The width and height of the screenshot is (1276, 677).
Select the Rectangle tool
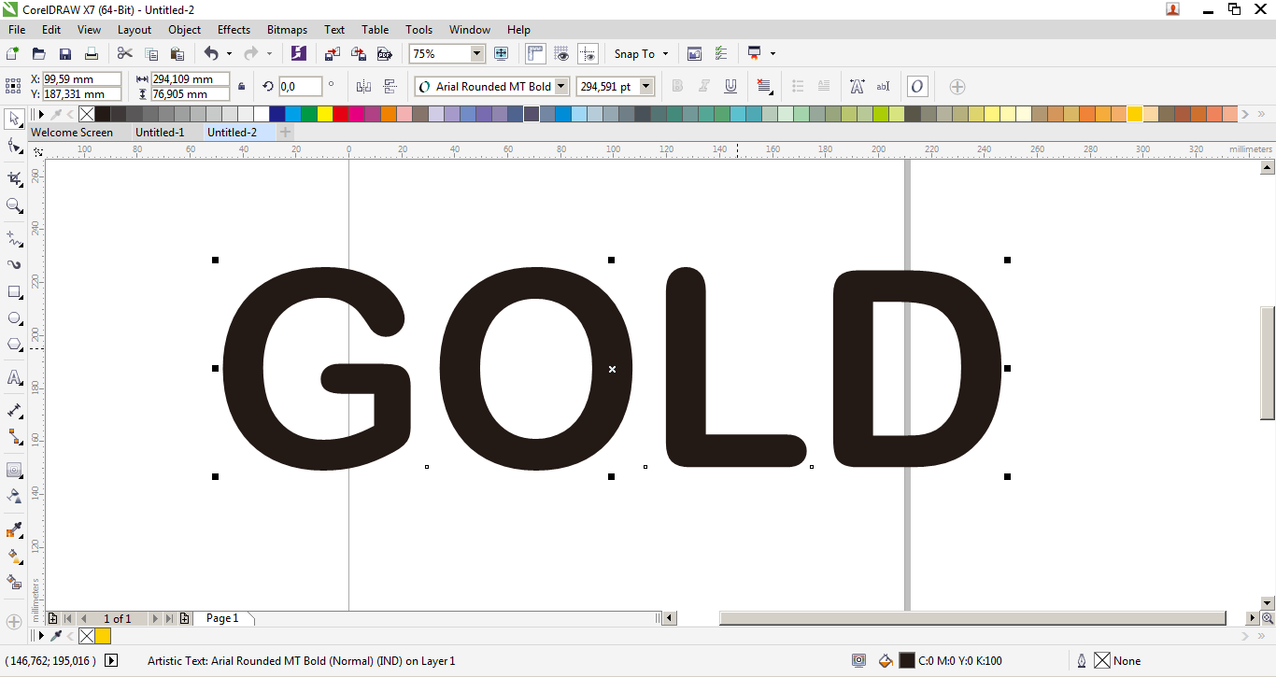pyautogui.click(x=14, y=291)
